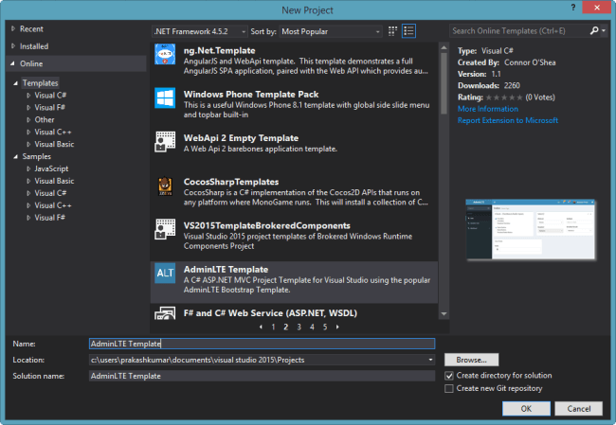
Task: Select Visual Basic under Samples
Action: coord(54,181)
